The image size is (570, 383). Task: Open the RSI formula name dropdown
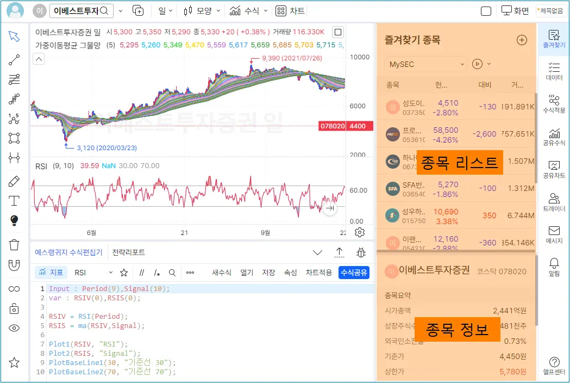point(93,273)
